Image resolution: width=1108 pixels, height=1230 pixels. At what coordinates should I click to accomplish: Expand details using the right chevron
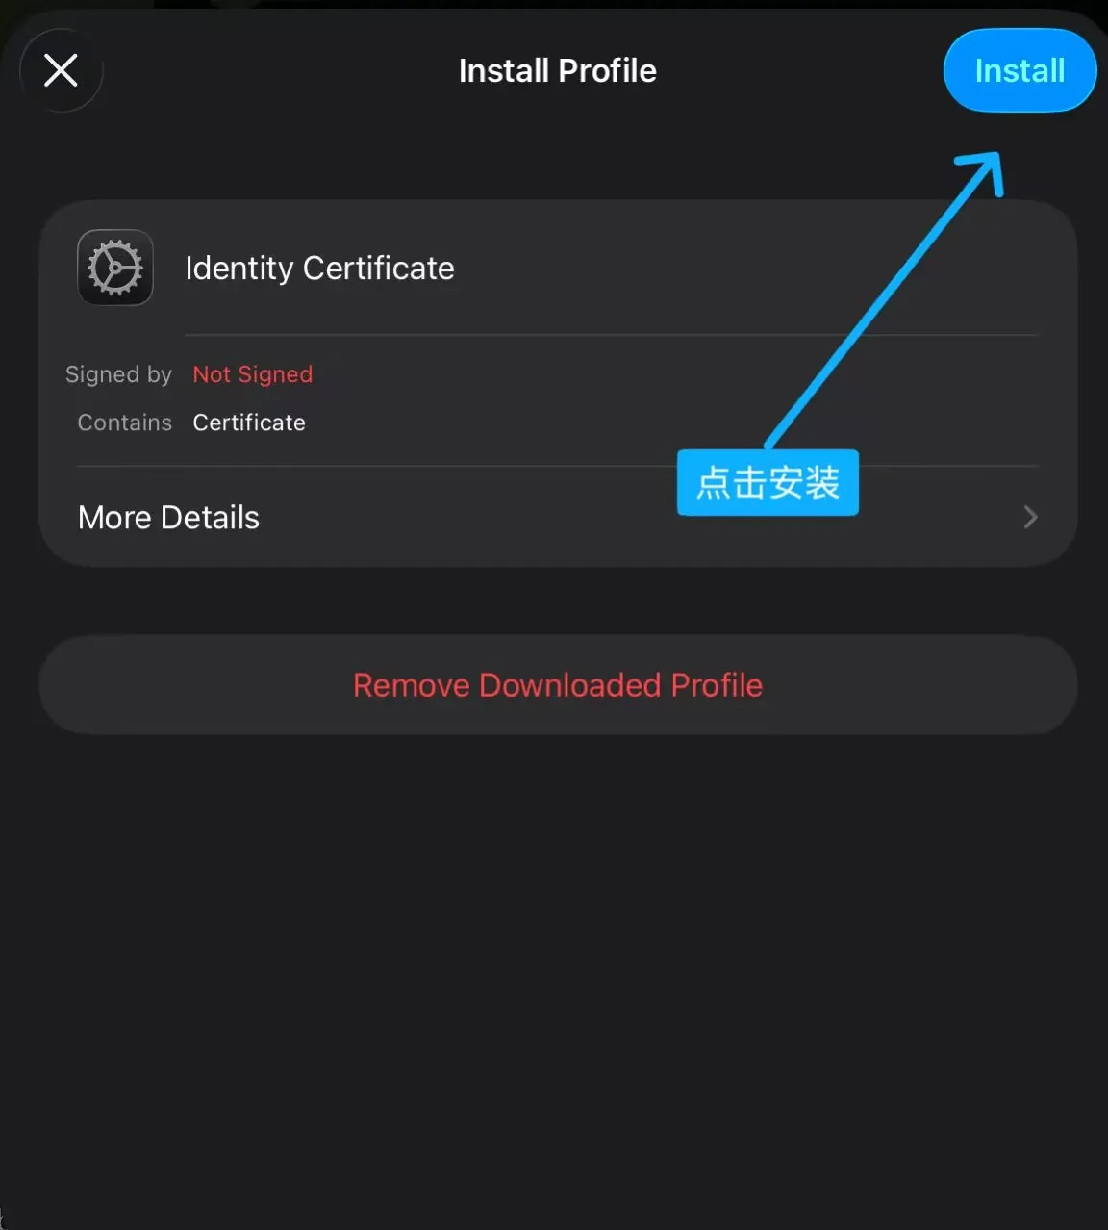pos(1030,518)
